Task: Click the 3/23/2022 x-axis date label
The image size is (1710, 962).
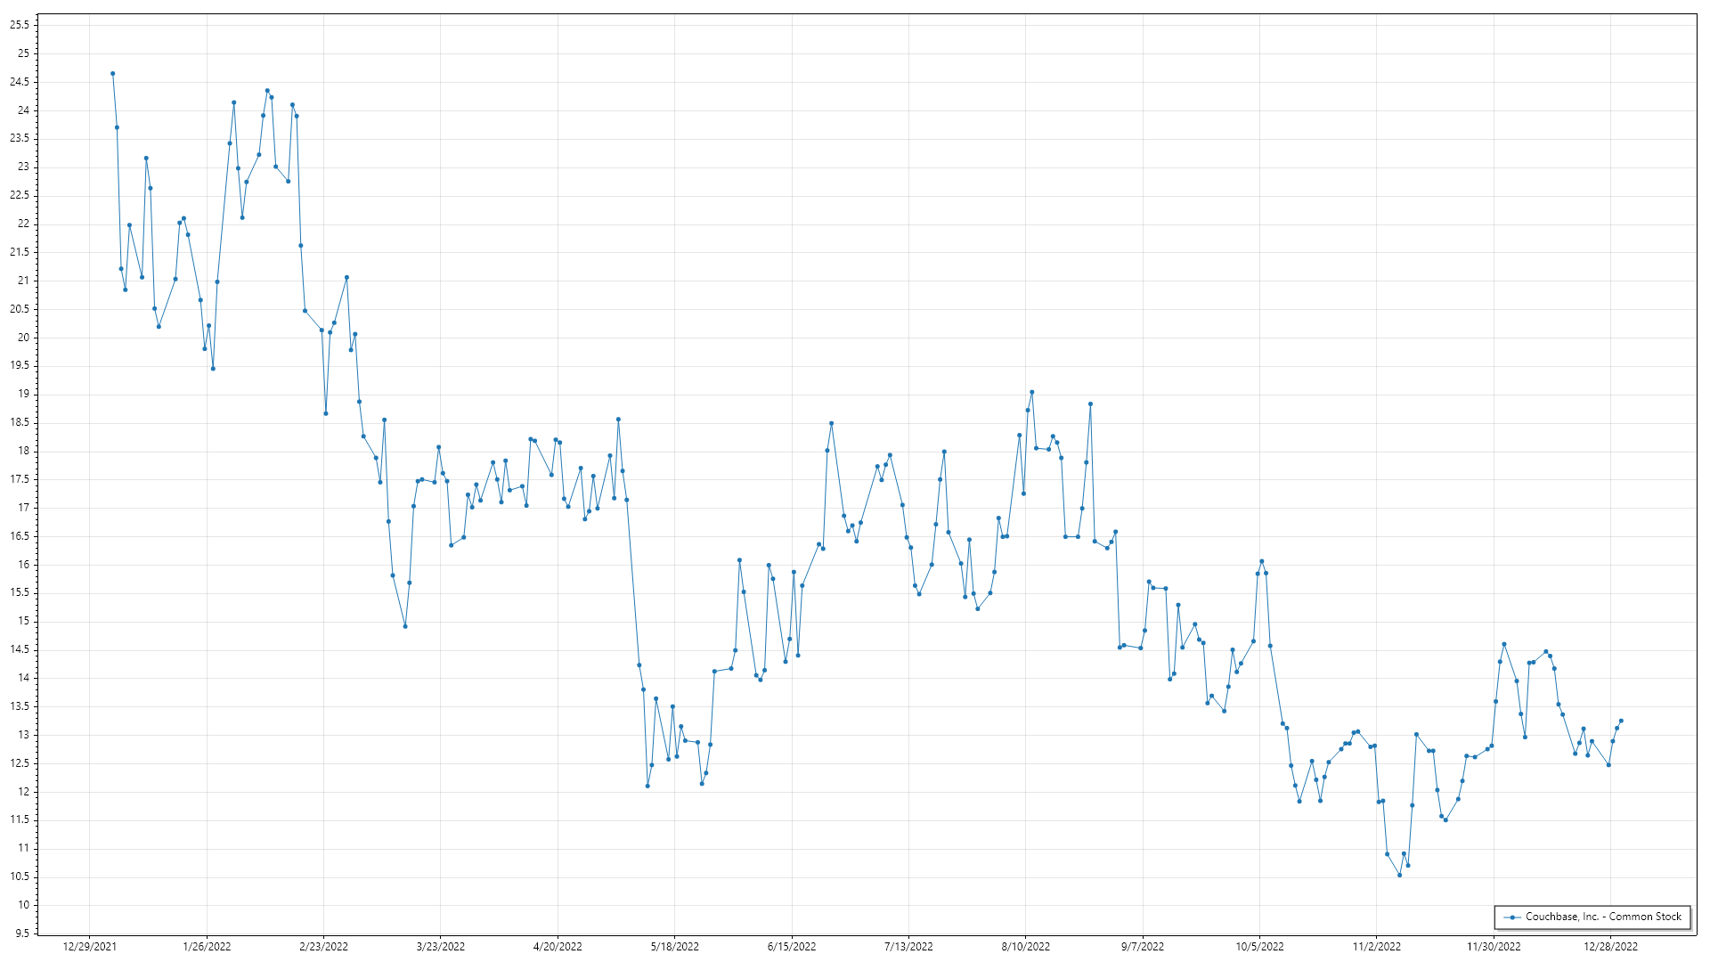Action: (441, 947)
